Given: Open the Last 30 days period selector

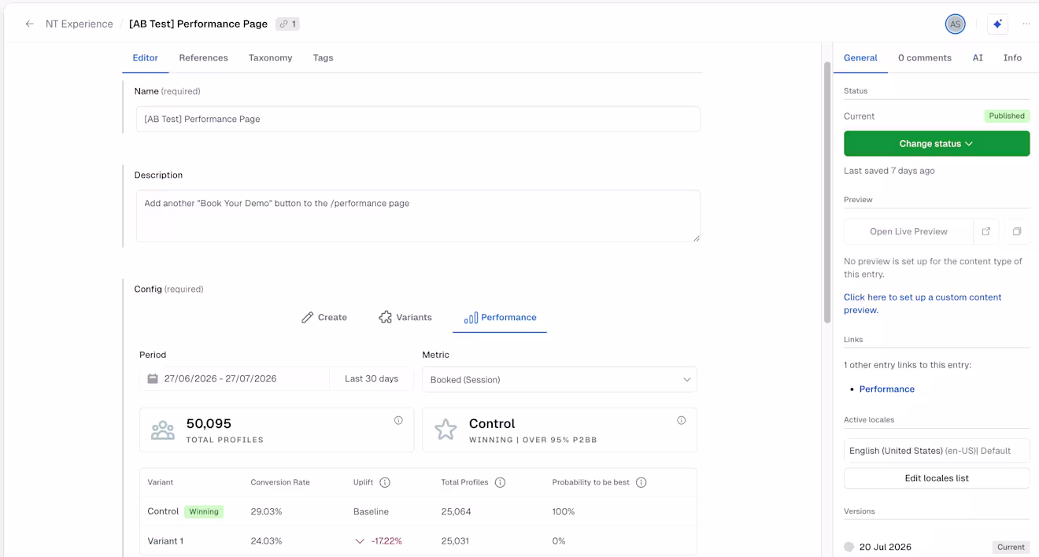Looking at the screenshot, I should point(372,378).
